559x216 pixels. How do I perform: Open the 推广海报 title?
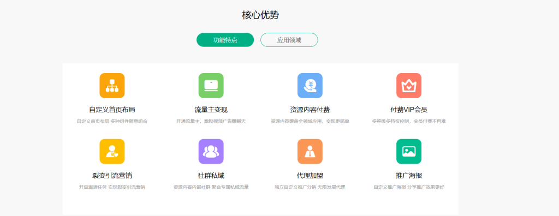click(x=409, y=176)
